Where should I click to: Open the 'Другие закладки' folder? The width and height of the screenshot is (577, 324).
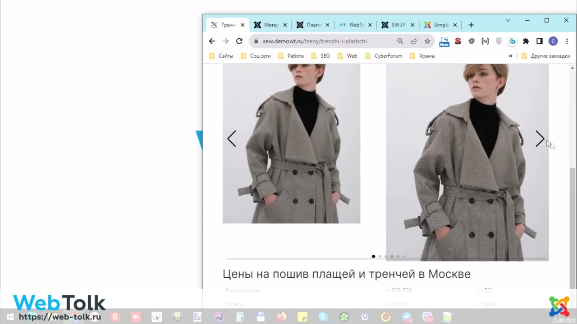pos(545,56)
